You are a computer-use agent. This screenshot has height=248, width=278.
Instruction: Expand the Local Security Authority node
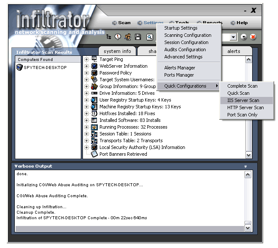coord(86,148)
